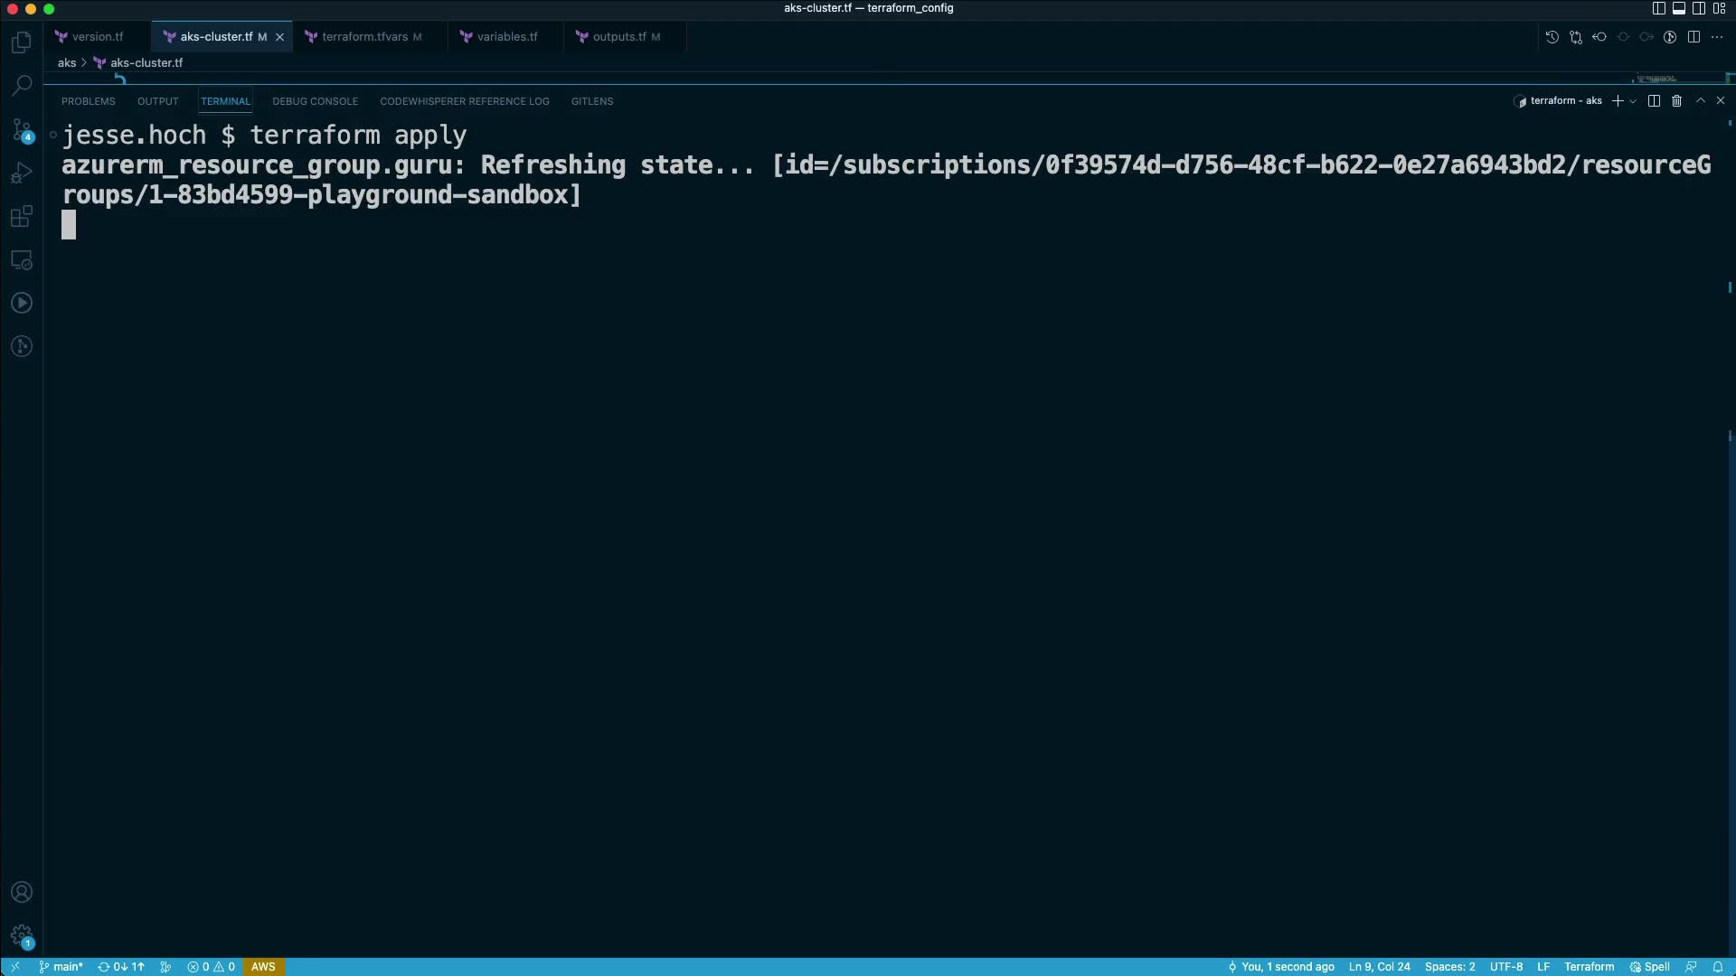The width and height of the screenshot is (1736, 976).
Task: Toggle primary side bar visibility in title bar
Action: click(x=1658, y=8)
